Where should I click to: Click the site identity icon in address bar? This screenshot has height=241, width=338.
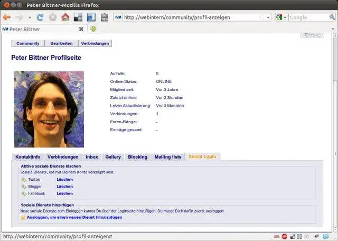[x=118, y=17]
